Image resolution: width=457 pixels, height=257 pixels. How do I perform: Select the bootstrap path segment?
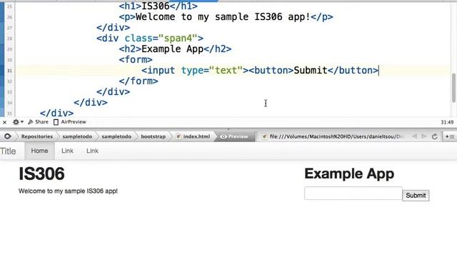click(x=153, y=136)
